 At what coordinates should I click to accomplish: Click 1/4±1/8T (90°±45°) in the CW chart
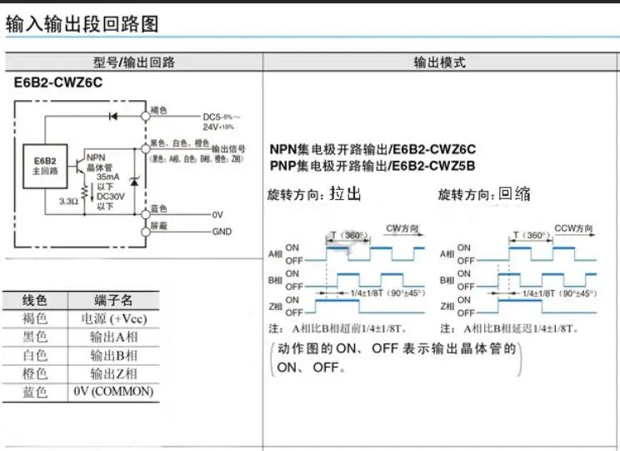[x=387, y=293]
